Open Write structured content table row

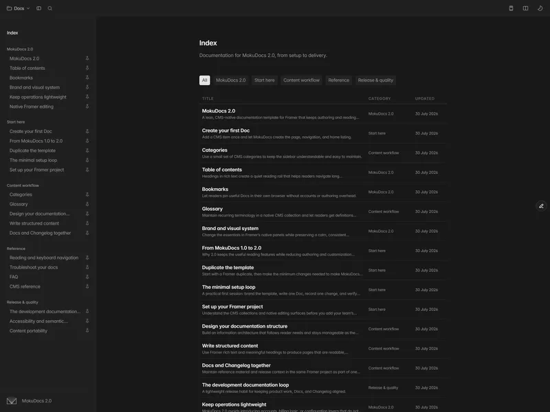[322, 350]
